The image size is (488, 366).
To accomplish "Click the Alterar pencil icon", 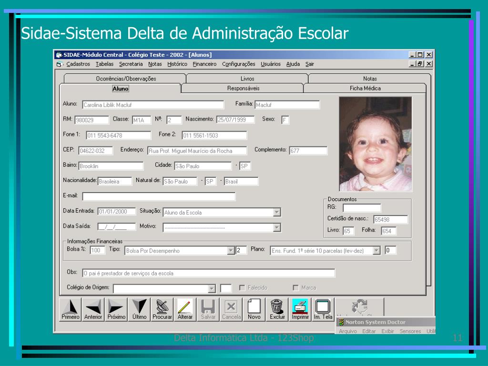I will pos(185,309).
